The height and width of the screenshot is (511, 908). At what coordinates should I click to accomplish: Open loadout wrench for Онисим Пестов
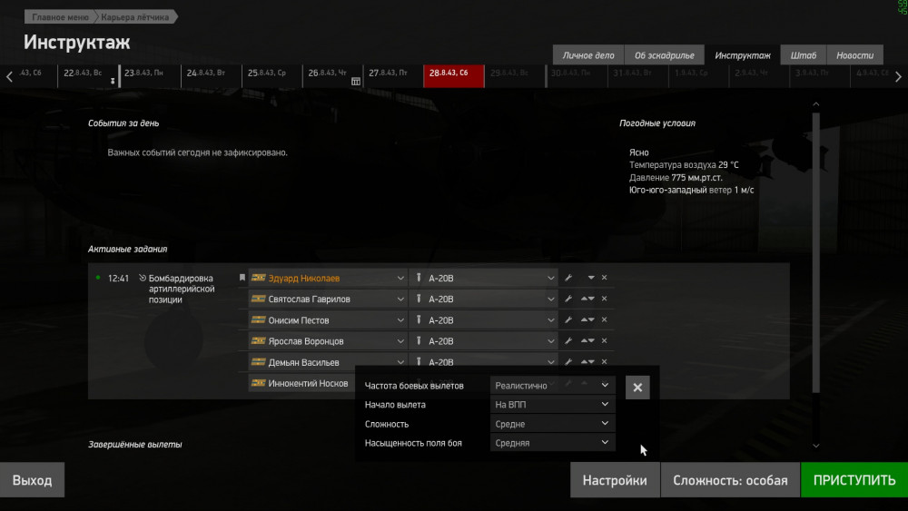tap(568, 320)
